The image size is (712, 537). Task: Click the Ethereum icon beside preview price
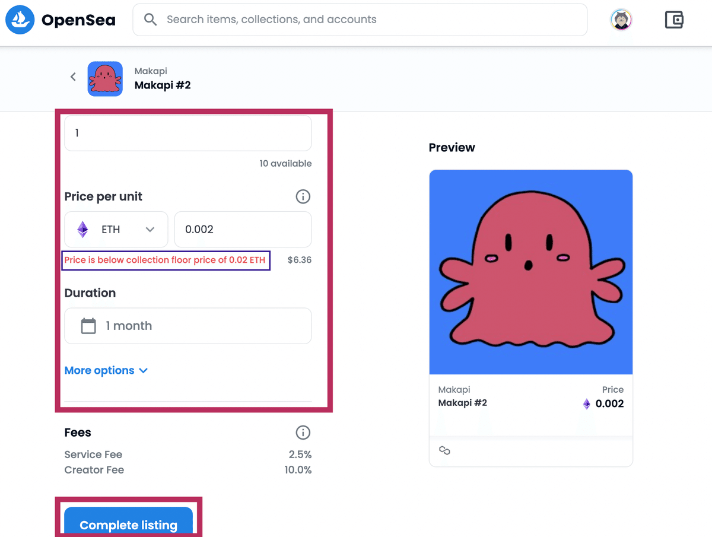(587, 404)
